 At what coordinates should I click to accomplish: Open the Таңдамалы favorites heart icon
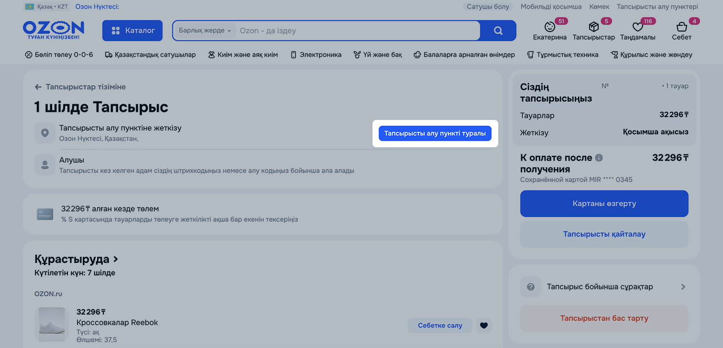(x=638, y=31)
